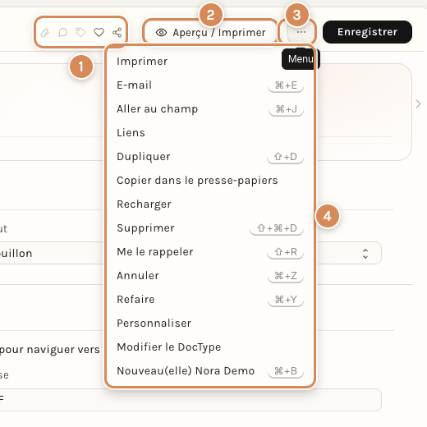Open Personnaliser option
Viewport: 427px width, 427px height.
(210, 324)
